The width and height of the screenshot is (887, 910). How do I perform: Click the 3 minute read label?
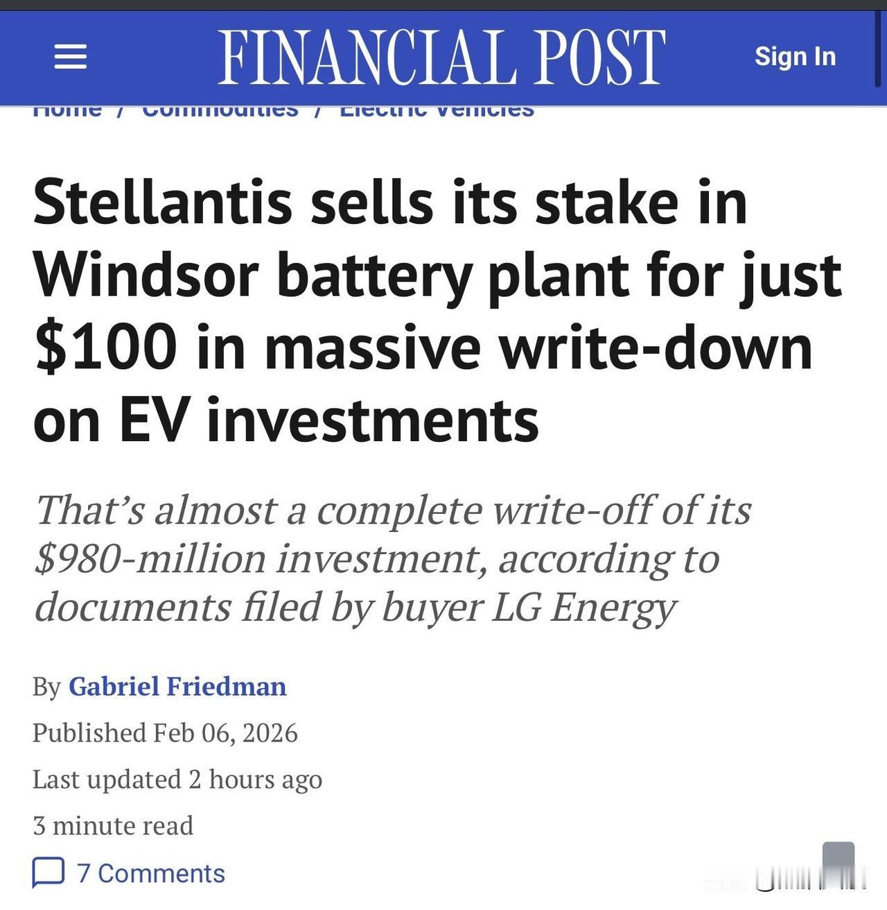[113, 825]
